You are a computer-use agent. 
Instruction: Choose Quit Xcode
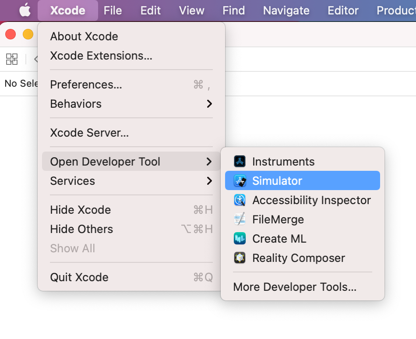(79, 277)
